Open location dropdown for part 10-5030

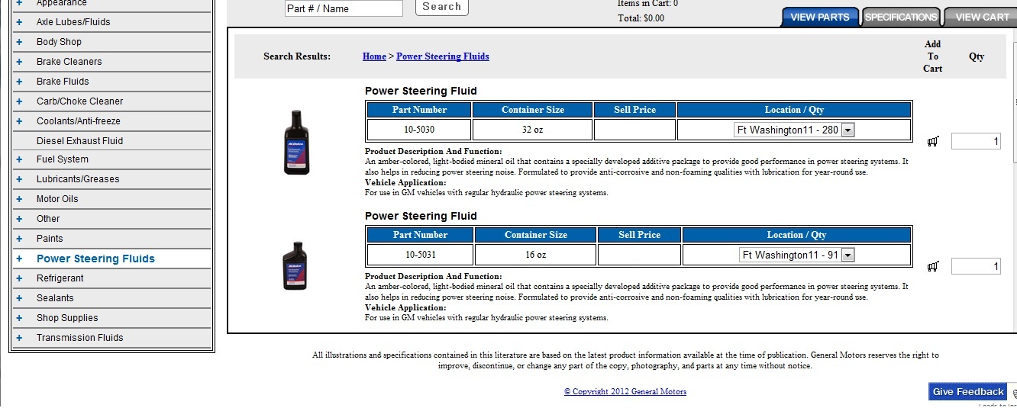pyautogui.click(x=794, y=130)
